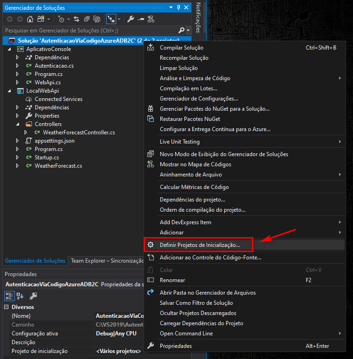Choose Compilar Solução from context menu
The height and width of the screenshot is (359, 353).
coord(181,48)
